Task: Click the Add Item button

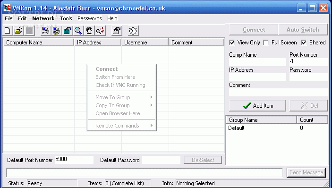Action: 258,106
